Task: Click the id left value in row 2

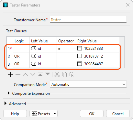Action: 39,56
